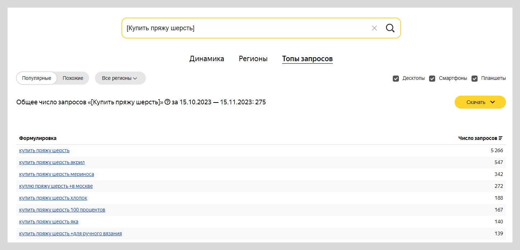Click the куплю пряжу шерсть +в москве link
The height and width of the screenshot is (250, 520).
56,186
